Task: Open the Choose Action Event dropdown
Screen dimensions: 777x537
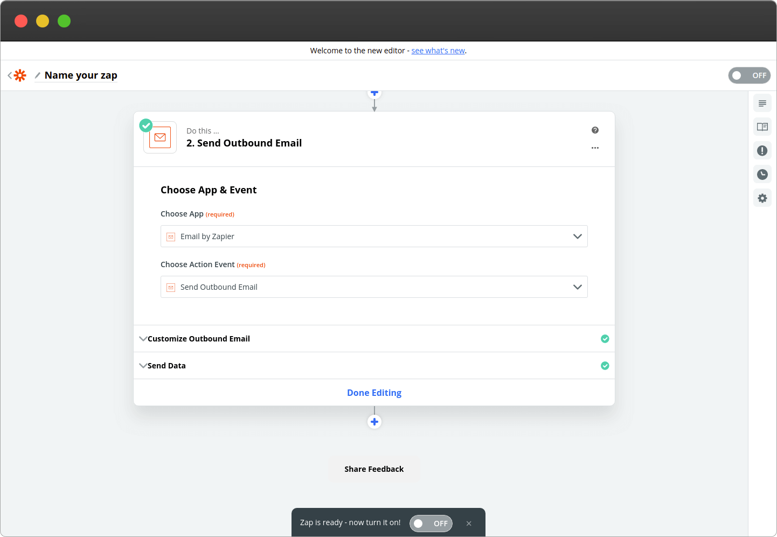Action: point(374,287)
